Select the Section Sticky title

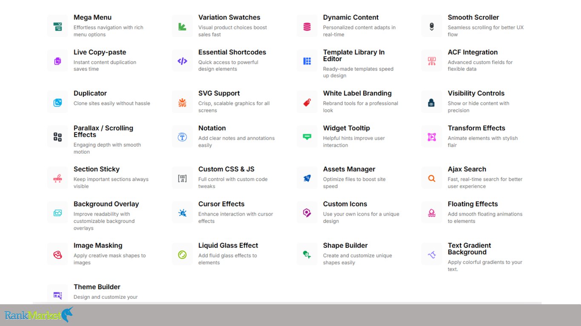[97, 169]
